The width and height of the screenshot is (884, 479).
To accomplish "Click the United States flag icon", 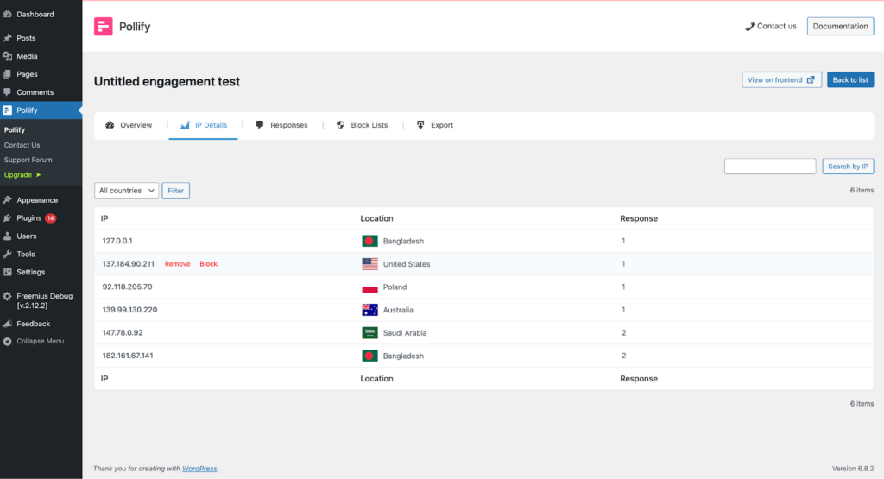I will 369,264.
